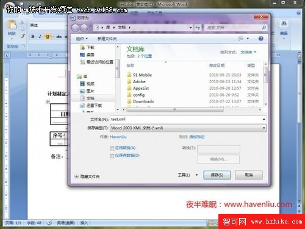305x229 pixels.
Task: Click the navigation pane vertical scrollbar
Action: coord(117,69)
